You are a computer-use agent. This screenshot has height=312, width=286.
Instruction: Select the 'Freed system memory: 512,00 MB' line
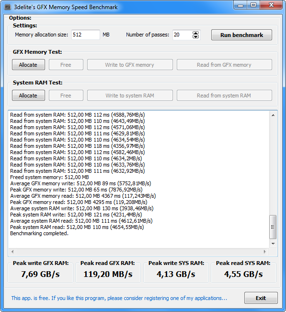[49, 177]
